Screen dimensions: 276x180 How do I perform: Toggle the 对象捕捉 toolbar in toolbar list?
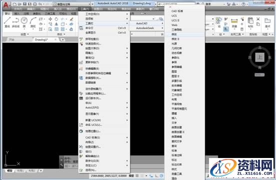(x=184, y=90)
